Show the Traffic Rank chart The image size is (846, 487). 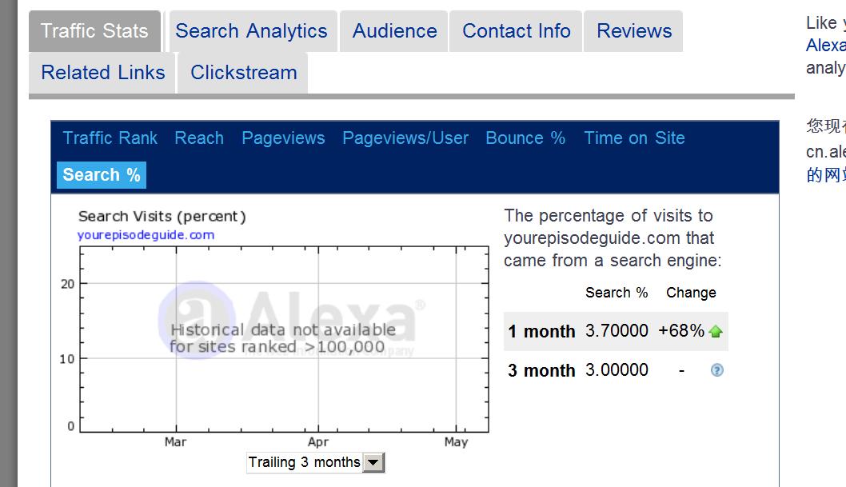tap(110, 138)
